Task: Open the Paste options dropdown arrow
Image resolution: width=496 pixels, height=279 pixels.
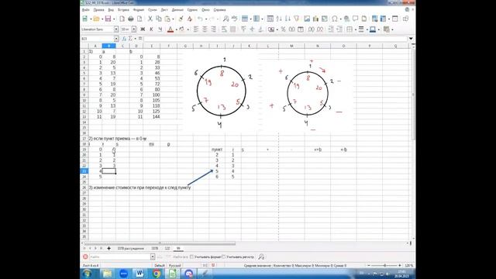Action: (x=173, y=19)
